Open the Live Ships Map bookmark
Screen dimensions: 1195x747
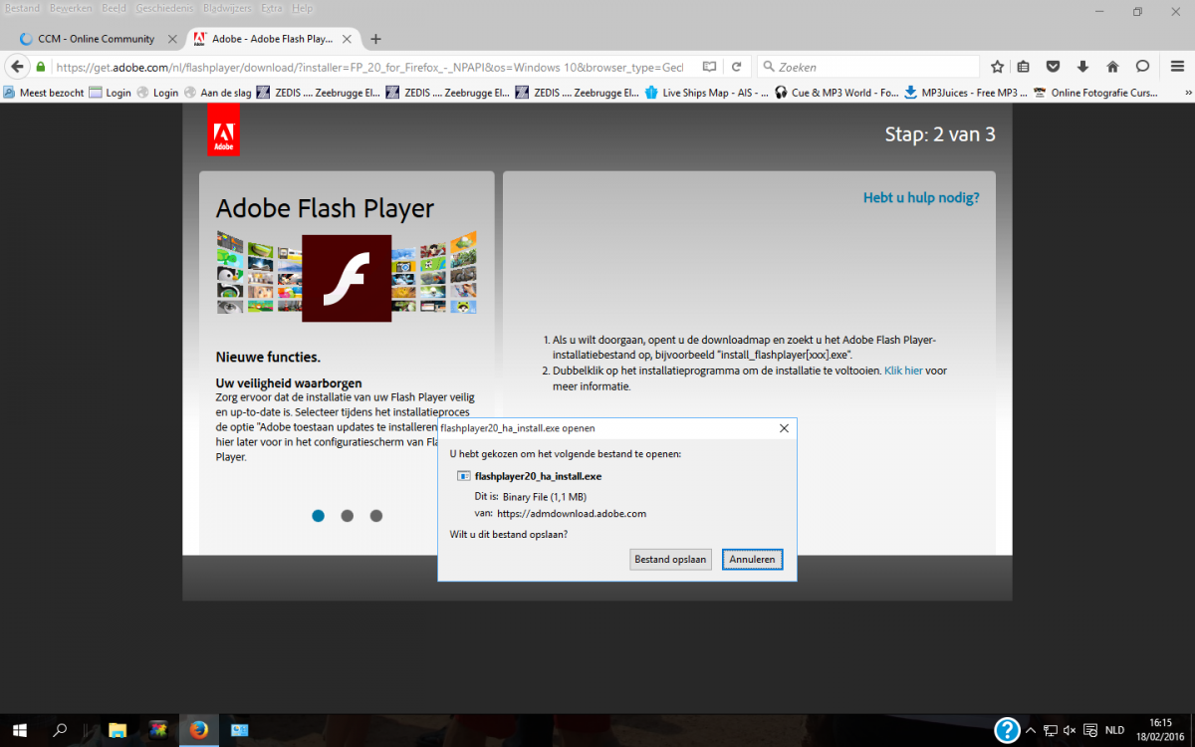(707, 93)
